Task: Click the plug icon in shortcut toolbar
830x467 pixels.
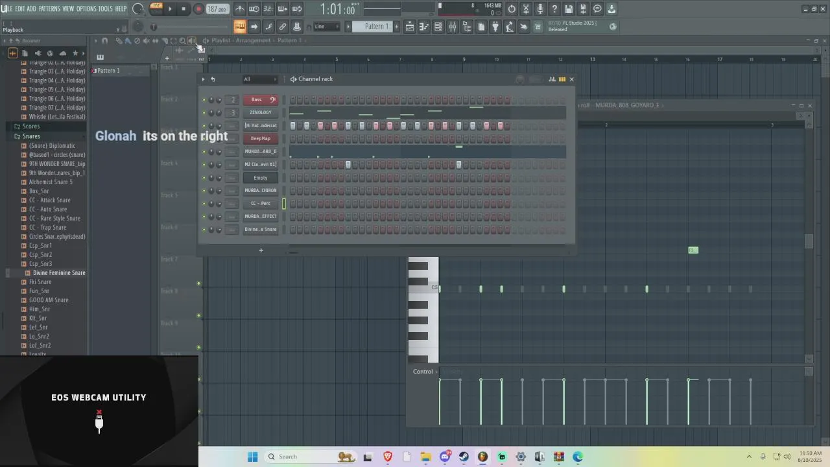Action: pyautogui.click(x=495, y=27)
